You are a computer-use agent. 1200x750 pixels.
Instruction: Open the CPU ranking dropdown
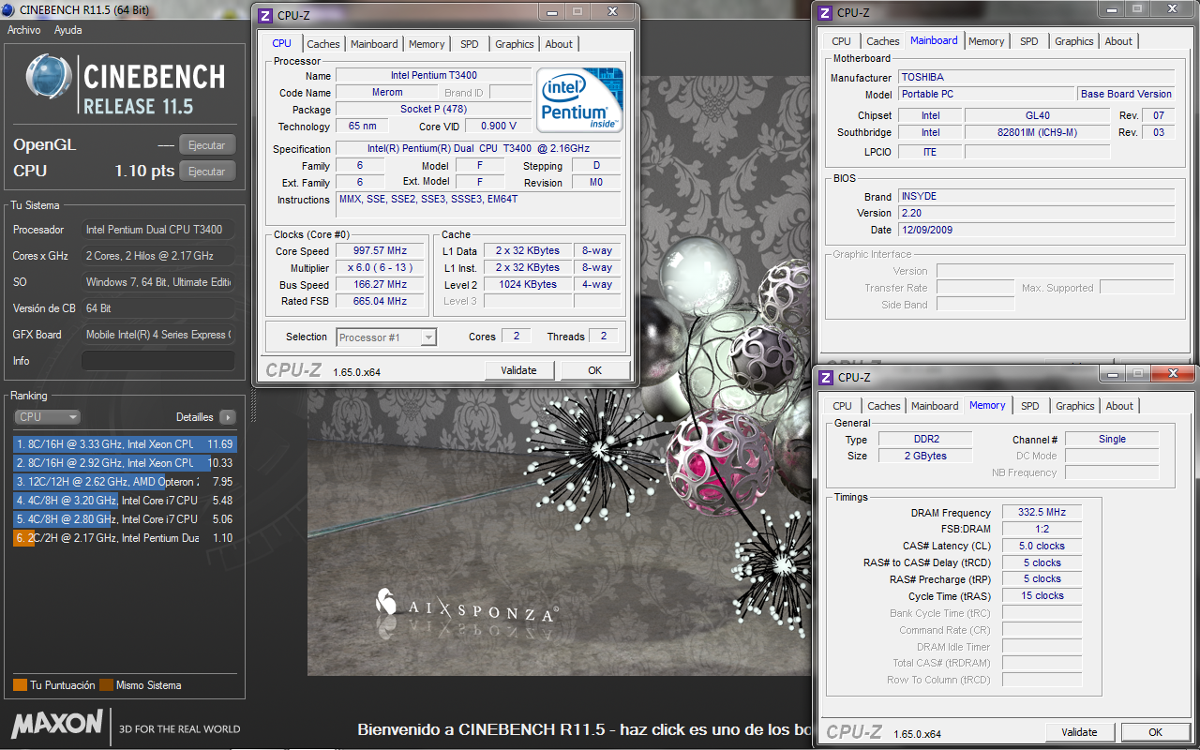click(x=48, y=417)
